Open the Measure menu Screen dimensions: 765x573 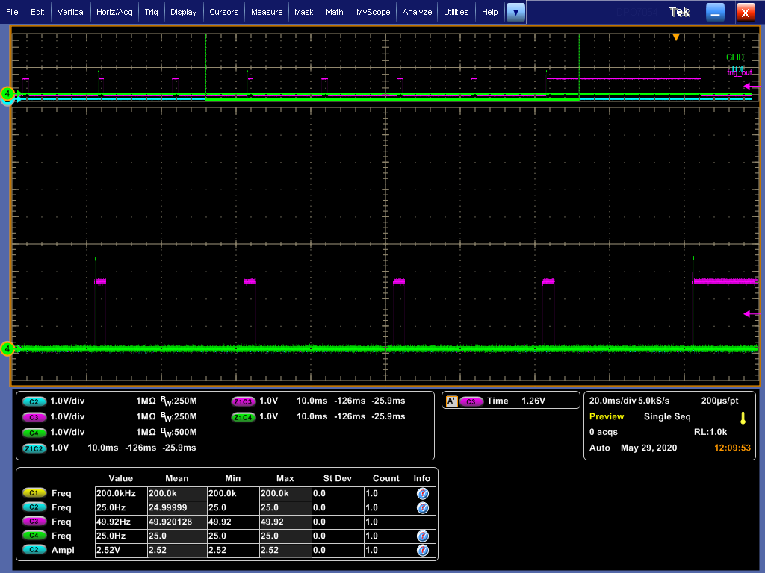(x=267, y=12)
